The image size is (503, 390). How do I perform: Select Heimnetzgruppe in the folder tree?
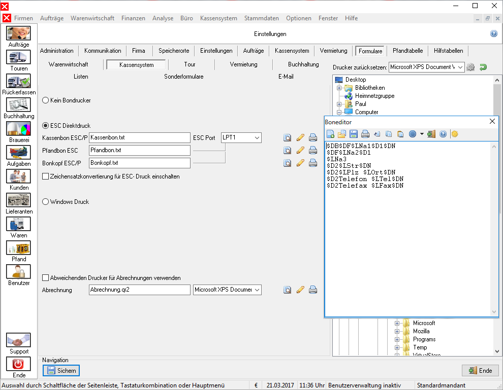click(374, 96)
